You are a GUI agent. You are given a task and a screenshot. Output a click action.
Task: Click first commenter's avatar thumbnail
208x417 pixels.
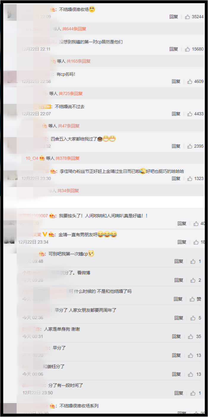click(12, 13)
